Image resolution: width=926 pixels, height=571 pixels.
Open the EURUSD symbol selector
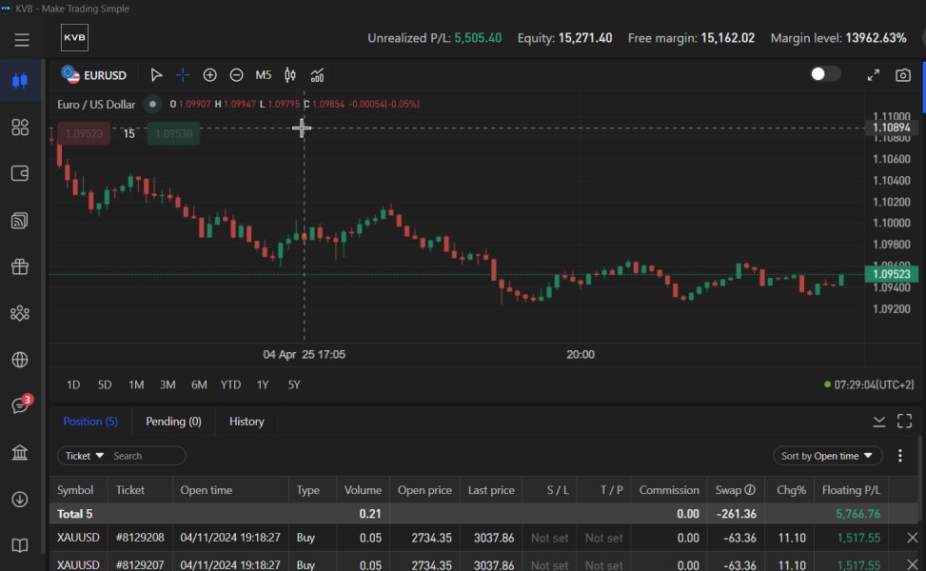tap(93, 74)
